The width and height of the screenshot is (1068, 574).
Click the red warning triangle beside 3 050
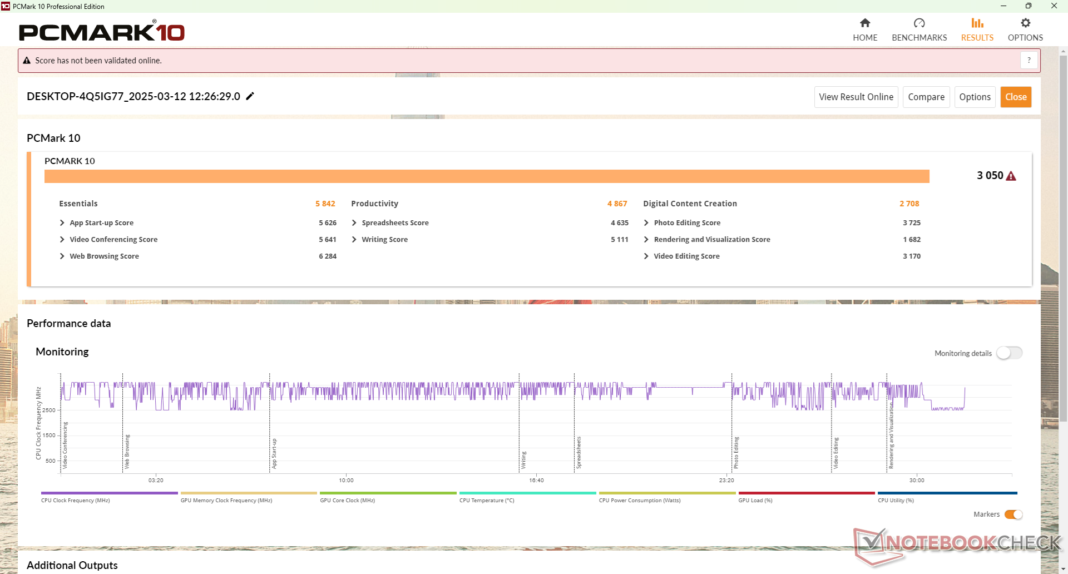pyautogui.click(x=1011, y=176)
